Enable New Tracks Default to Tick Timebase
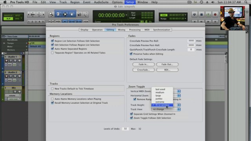Image resolution: width=251 pixels, height=141 pixels. pyautogui.click(x=52, y=89)
